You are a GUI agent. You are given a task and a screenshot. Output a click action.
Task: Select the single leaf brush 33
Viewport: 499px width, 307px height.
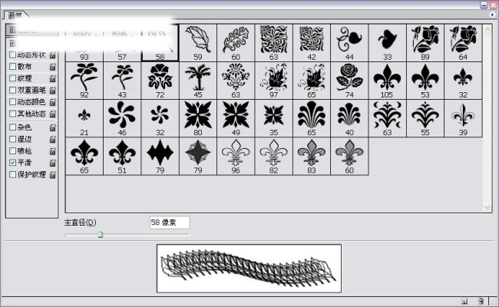click(387, 43)
